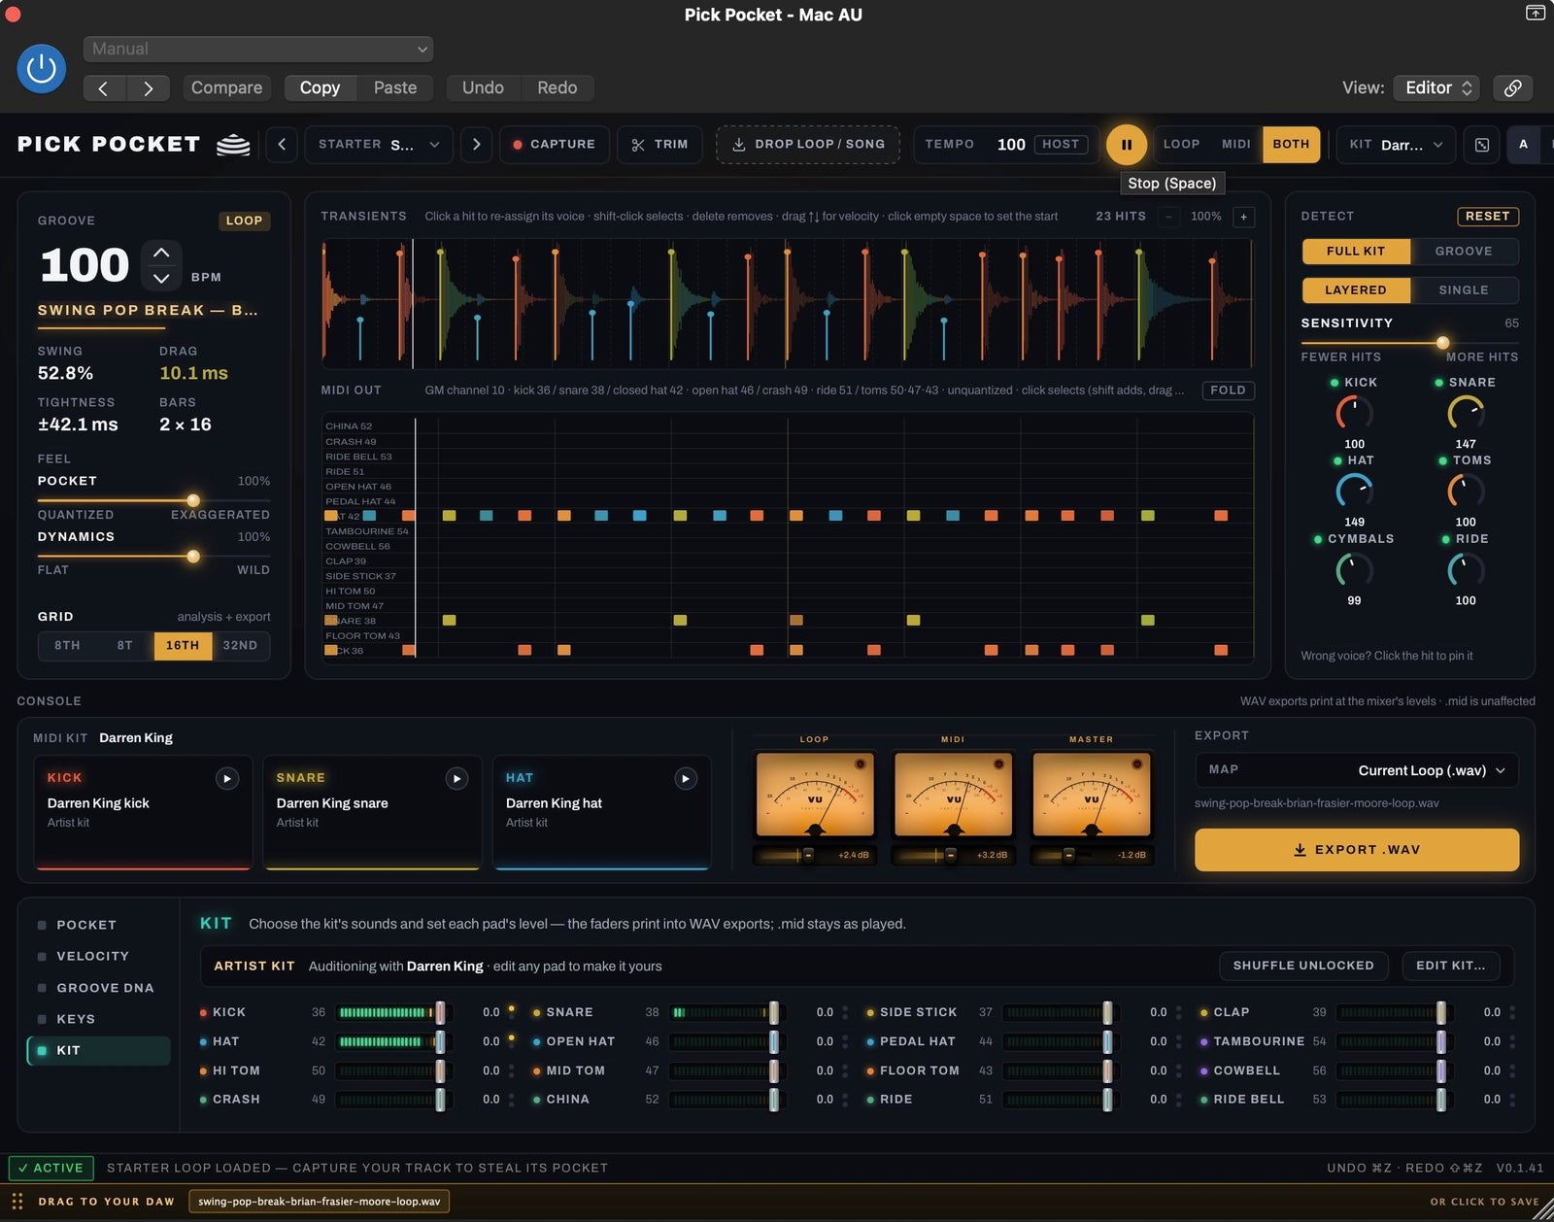Click the Pick Pocket coin stack logo
This screenshot has width=1554, height=1222.
[233, 145]
